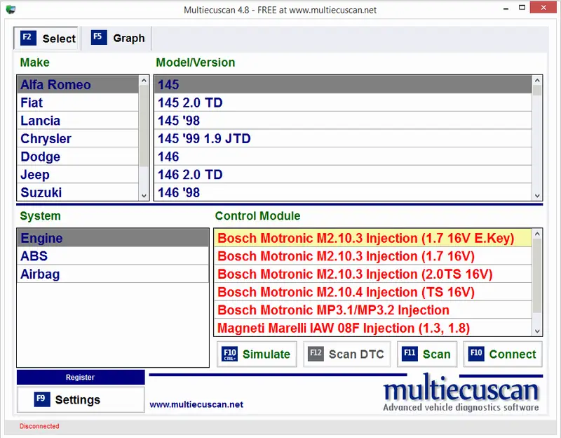Screen dimensions: 561x438
Task: Click the F9 icon on Settings button
Action: 42,399
